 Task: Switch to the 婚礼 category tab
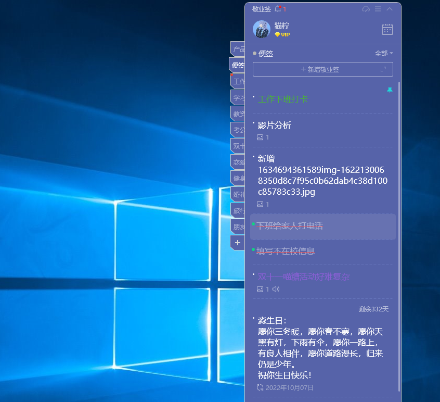click(238, 194)
